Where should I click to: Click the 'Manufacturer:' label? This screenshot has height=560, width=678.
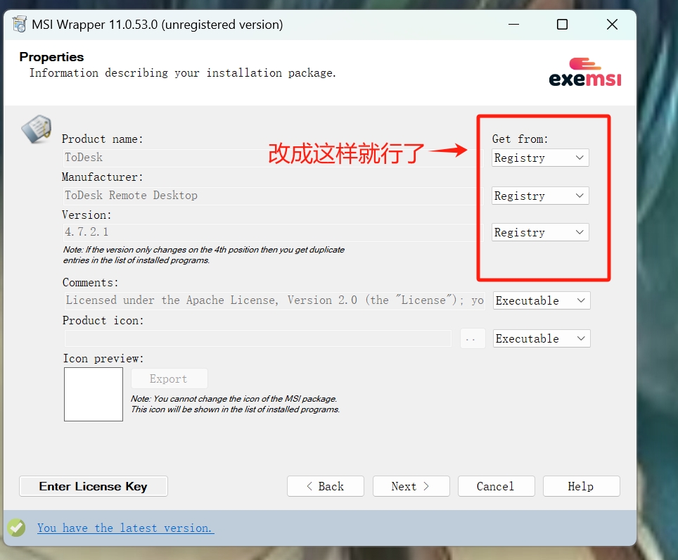tap(103, 177)
